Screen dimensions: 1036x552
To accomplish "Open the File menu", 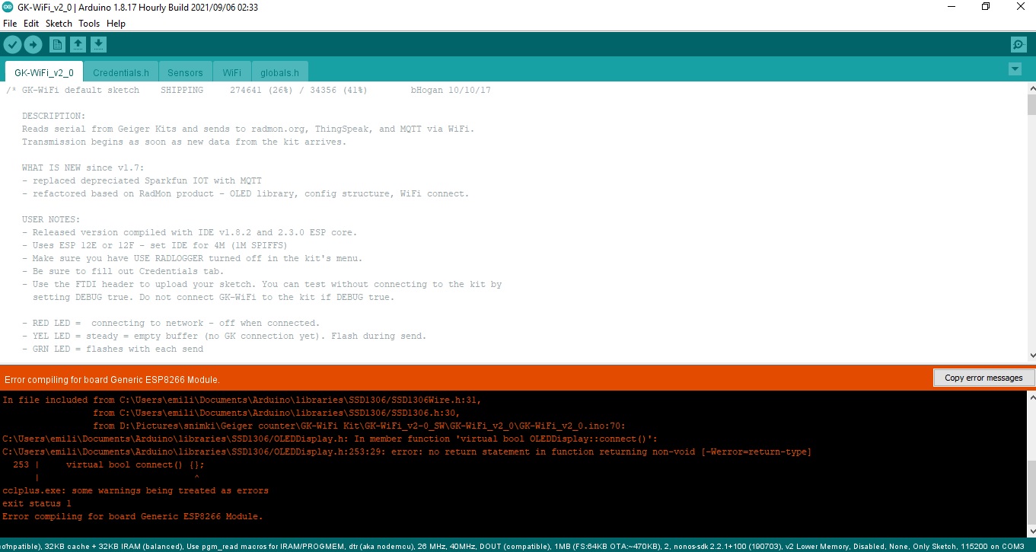I will click(x=10, y=24).
